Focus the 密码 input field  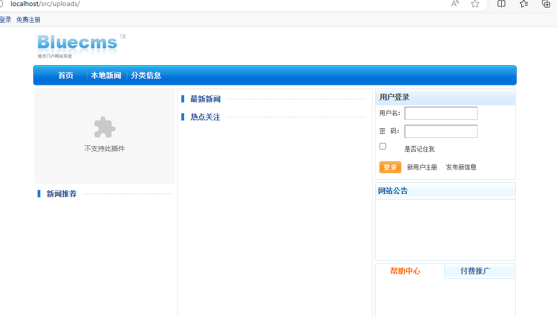point(441,131)
